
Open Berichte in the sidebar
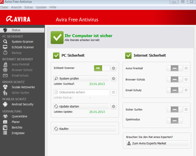tap(17, 127)
